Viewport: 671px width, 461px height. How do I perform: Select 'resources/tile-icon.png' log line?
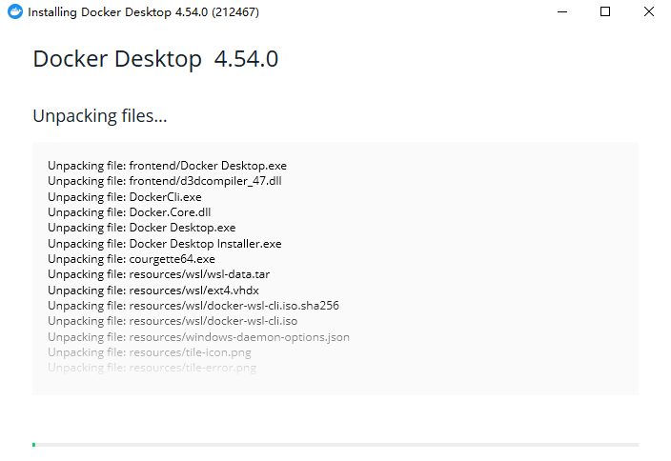pos(150,352)
